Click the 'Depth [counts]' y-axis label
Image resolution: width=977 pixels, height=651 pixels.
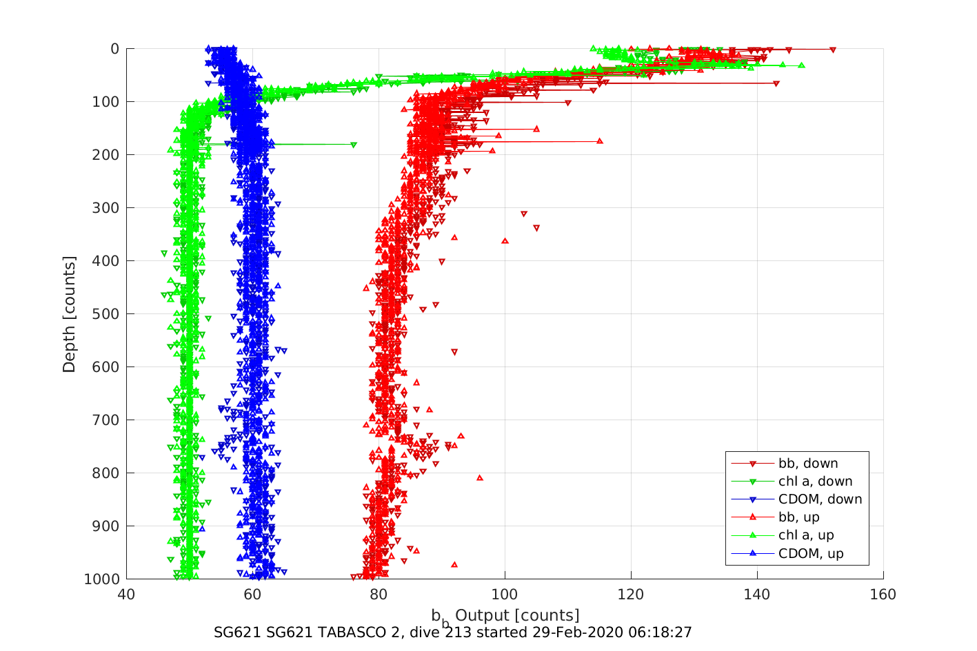69,314
